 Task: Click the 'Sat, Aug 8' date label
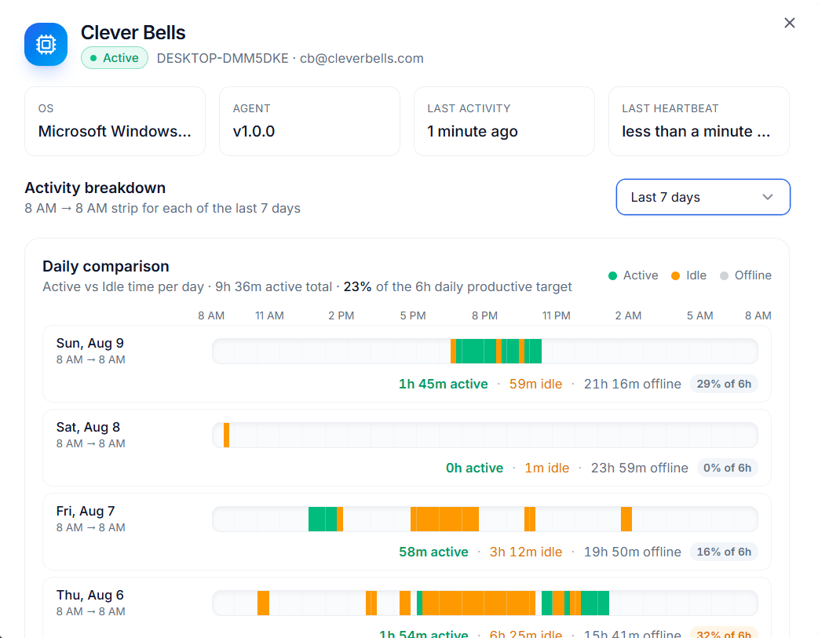[88, 427]
